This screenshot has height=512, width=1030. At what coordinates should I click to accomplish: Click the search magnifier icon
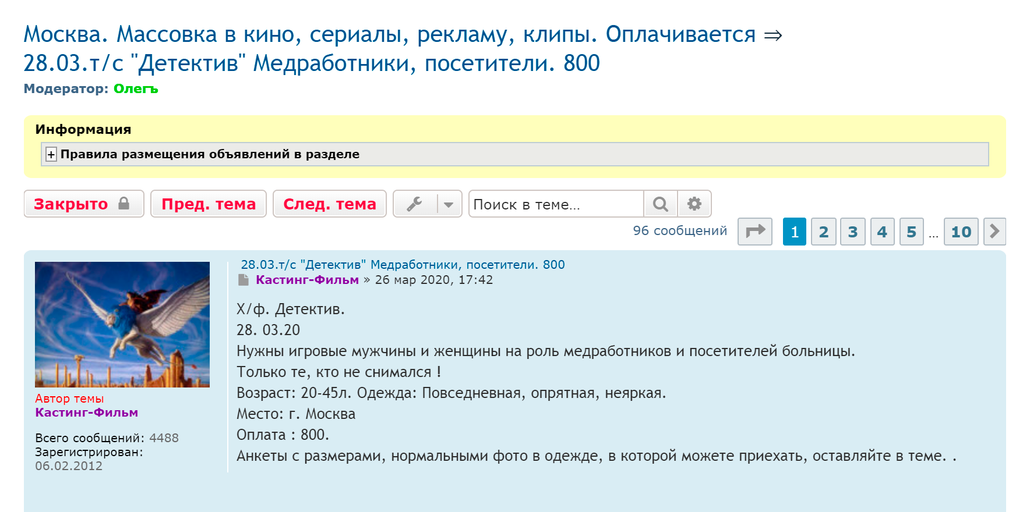660,204
